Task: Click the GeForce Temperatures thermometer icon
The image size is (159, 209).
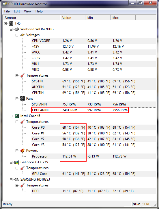Action: [23, 168]
